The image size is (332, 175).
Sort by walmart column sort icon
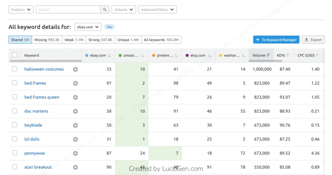point(243,55)
